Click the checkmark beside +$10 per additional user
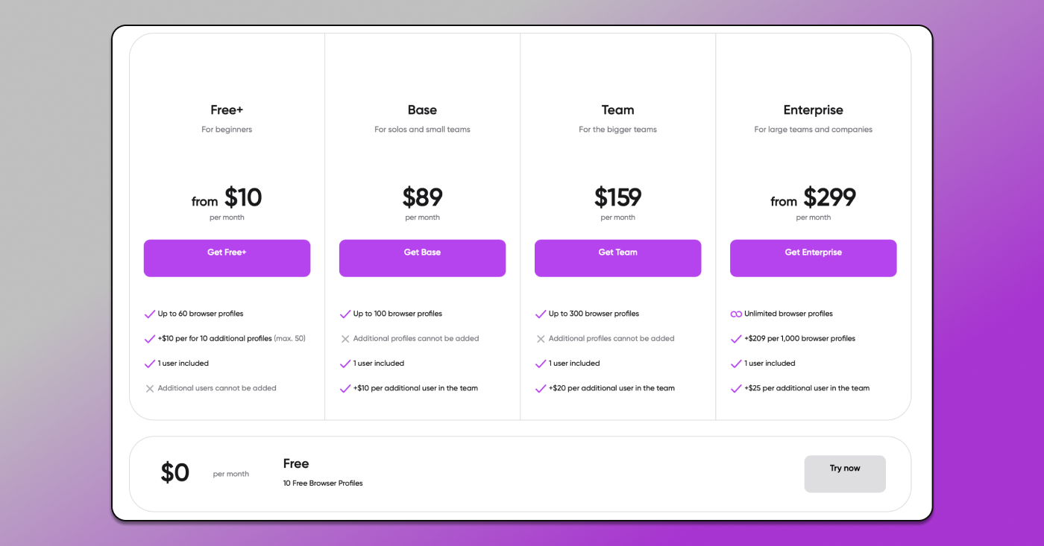The height and width of the screenshot is (546, 1044). 345,388
